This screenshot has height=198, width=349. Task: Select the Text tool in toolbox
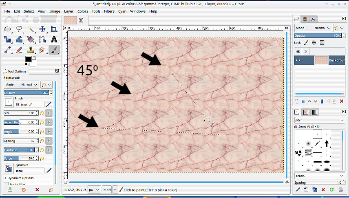(54, 40)
